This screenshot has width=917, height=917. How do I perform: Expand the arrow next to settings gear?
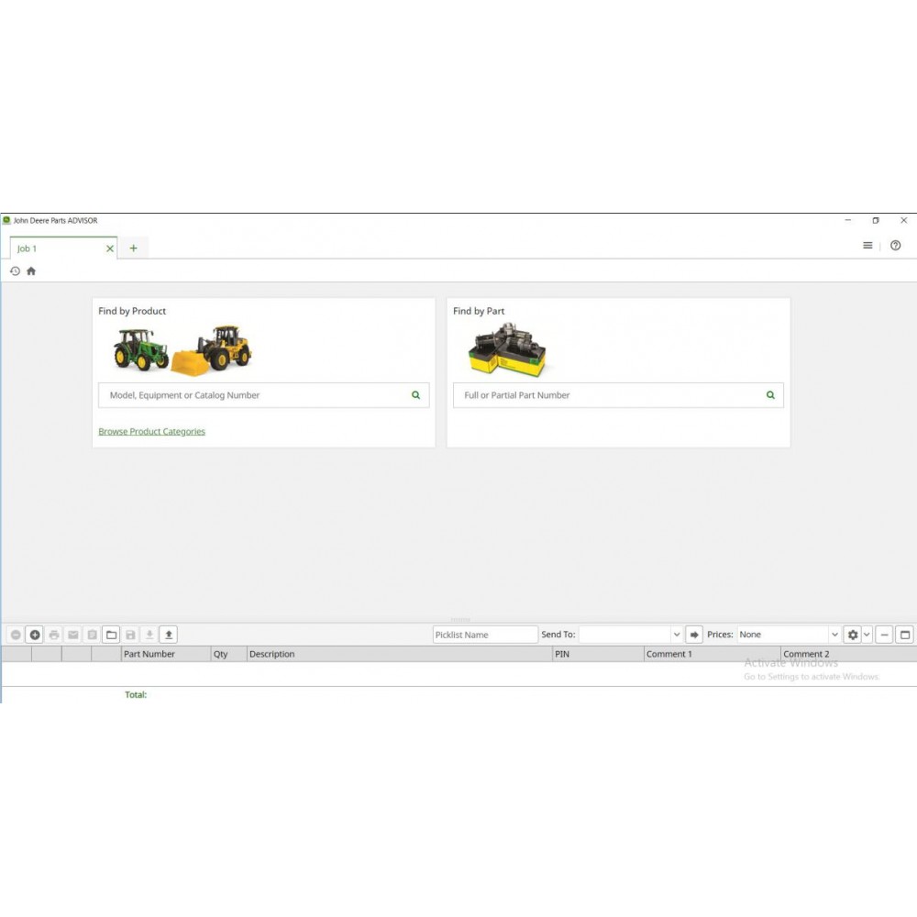[867, 635]
